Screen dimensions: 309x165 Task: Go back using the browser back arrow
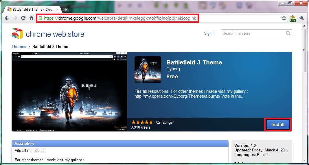point(7,18)
